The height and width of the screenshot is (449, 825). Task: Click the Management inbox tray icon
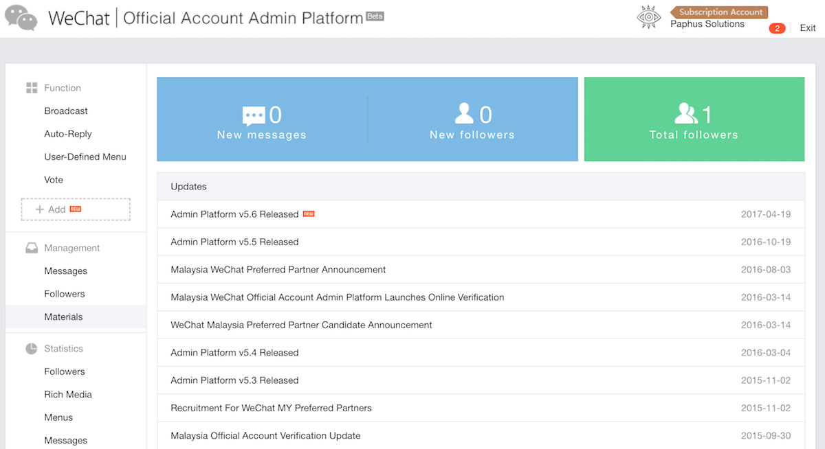click(x=32, y=248)
